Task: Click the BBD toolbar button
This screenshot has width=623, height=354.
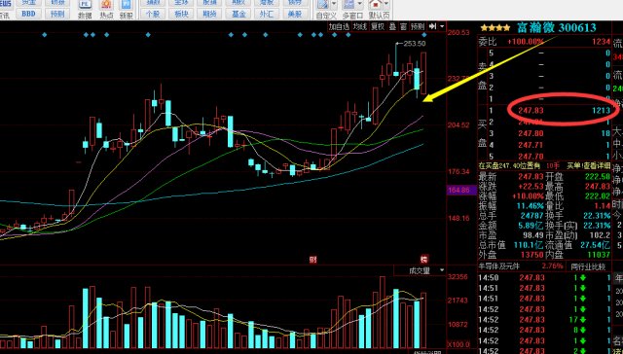Action: click(x=28, y=14)
